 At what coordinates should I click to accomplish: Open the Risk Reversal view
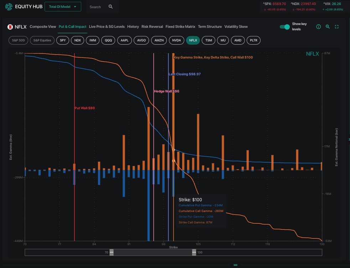click(152, 26)
